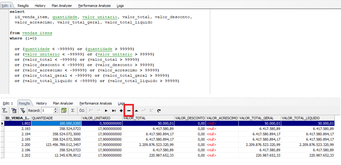
Task: Open the top Plan Analyzer tab
Action: point(62,6)
